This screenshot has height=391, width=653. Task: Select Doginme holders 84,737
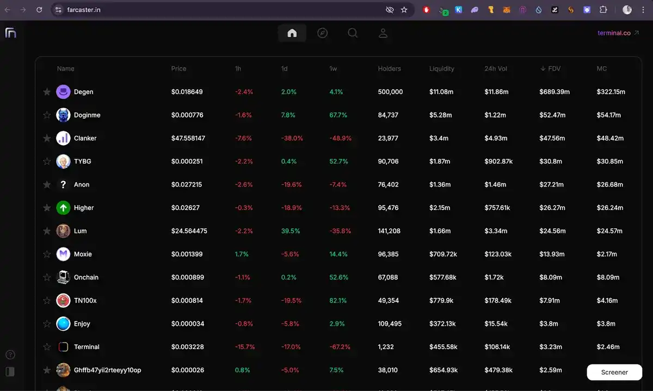point(388,115)
